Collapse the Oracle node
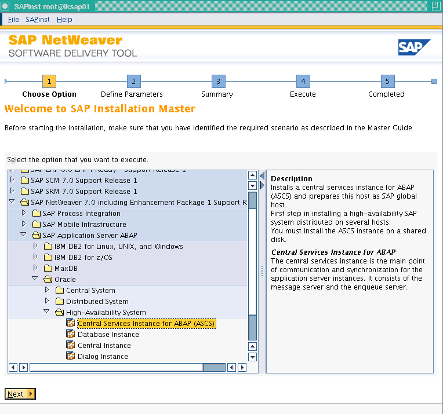The height and width of the screenshot is (414, 443). point(35,279)
